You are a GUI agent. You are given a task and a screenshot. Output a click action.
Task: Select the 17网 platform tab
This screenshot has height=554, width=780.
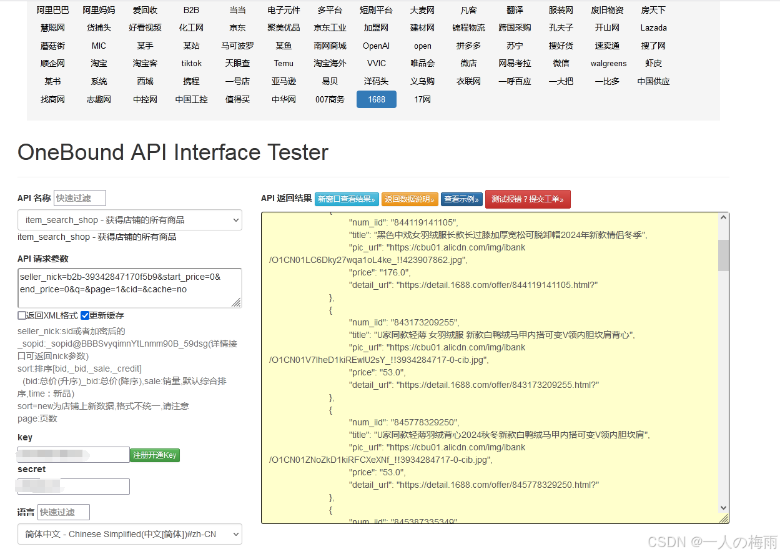pyautogui.click(x=423, y=99)
